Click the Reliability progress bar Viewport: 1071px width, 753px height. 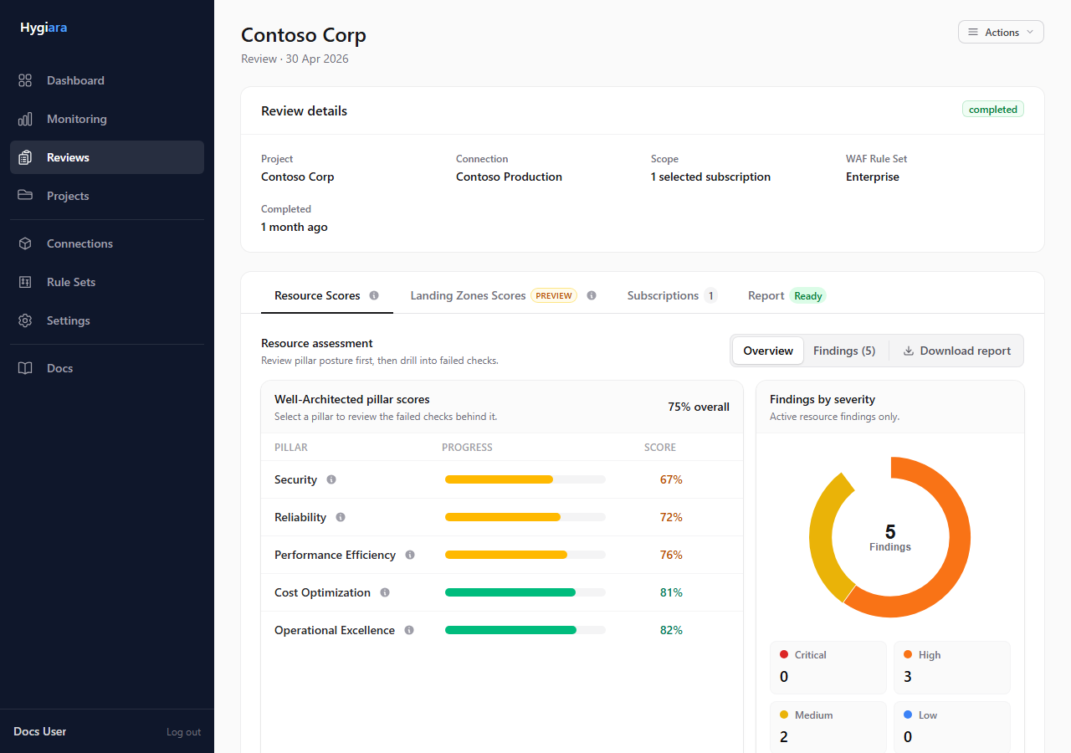coord(525,517)
